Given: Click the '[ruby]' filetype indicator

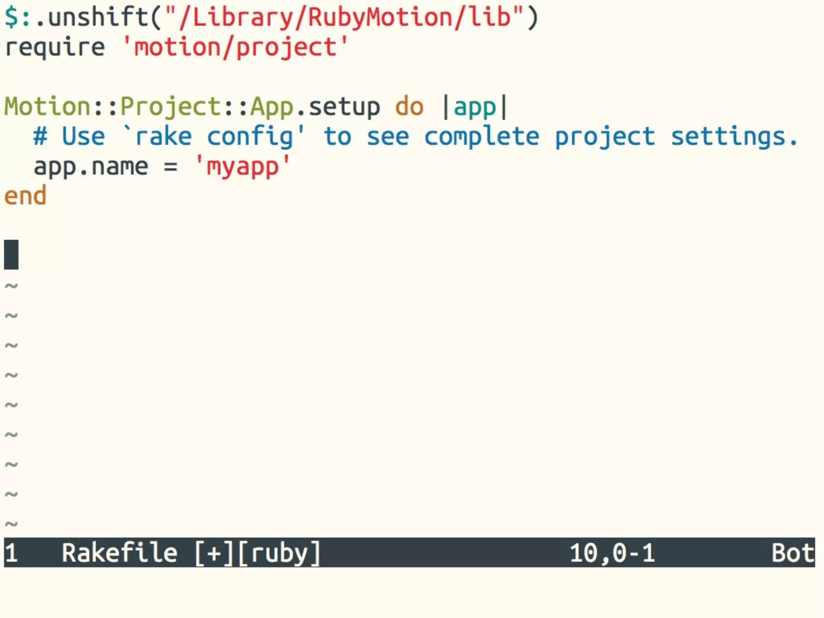Looking at the screenshot, I should click(x=280, y=553).
